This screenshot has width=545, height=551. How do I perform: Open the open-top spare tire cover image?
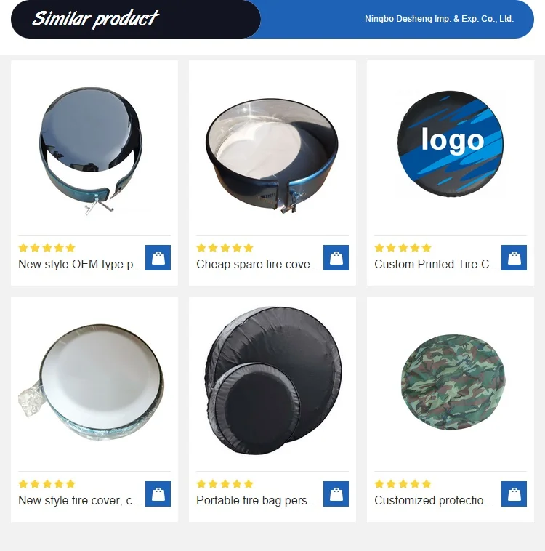[x=272, y=156]
